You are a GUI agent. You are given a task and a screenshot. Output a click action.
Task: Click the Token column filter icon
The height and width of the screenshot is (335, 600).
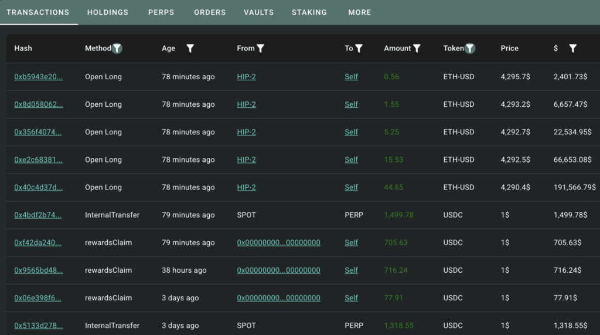pos(470,49)
